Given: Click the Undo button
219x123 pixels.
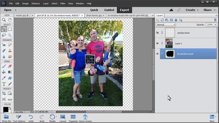Looking at the screenshot, I should click(31, 118).
